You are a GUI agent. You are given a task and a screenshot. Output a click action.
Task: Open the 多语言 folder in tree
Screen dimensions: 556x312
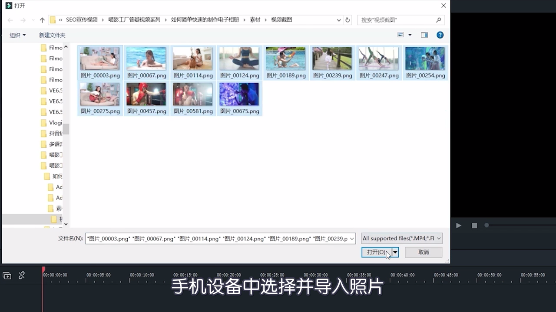[x=51, y=144]
